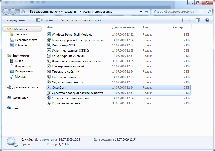
Task: Select the Windows PowerShell Modules icon
Action: point(49,35)
